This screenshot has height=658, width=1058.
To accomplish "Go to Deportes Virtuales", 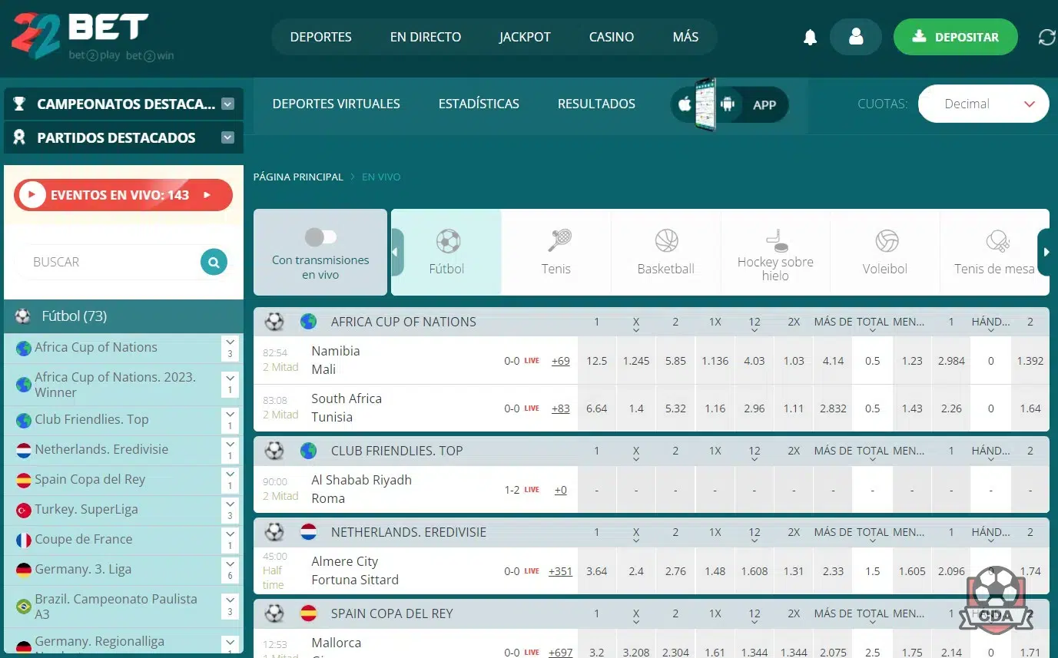I will pyautogui.click(x=337, y=104).
